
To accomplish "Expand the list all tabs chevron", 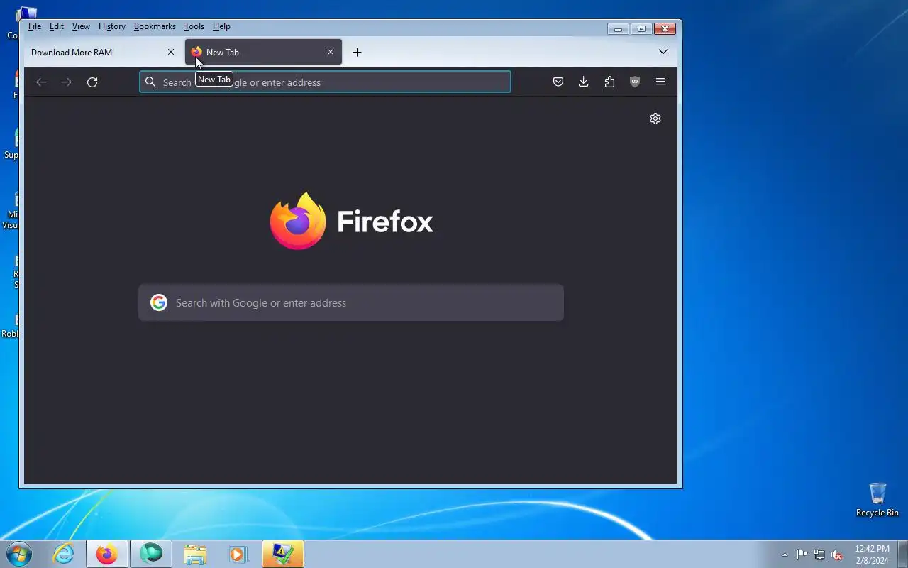I will point(663,52).
